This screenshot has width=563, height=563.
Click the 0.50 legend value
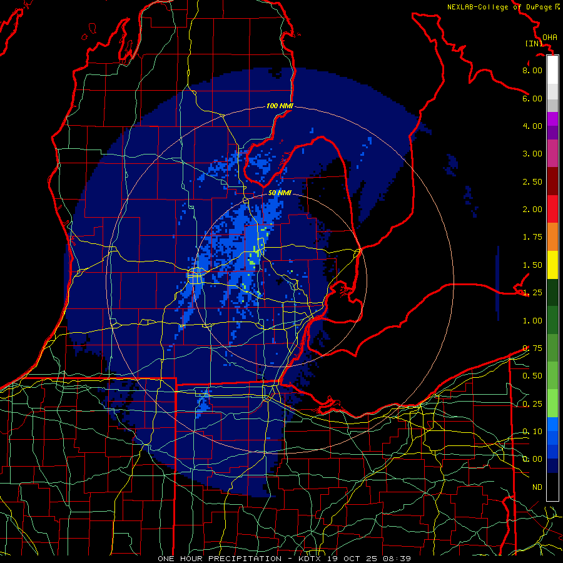[532, 376]
